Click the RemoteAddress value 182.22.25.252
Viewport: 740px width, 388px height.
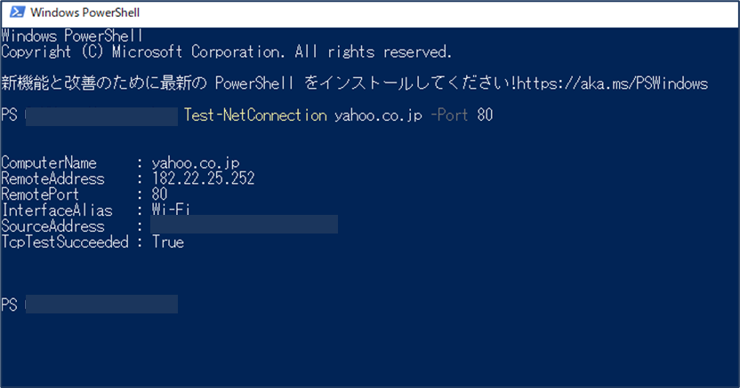203,178
